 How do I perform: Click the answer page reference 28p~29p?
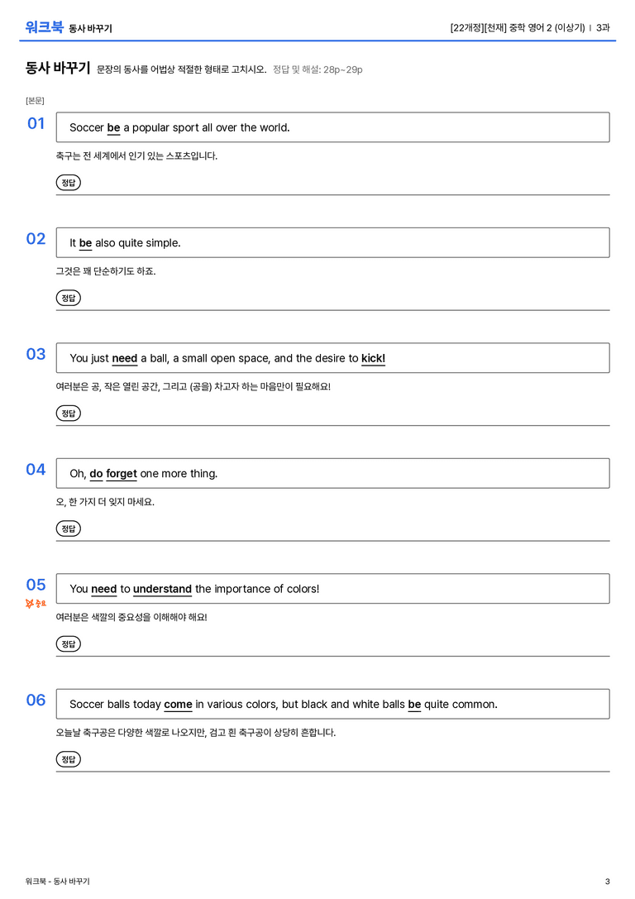(x=342, y=69)
